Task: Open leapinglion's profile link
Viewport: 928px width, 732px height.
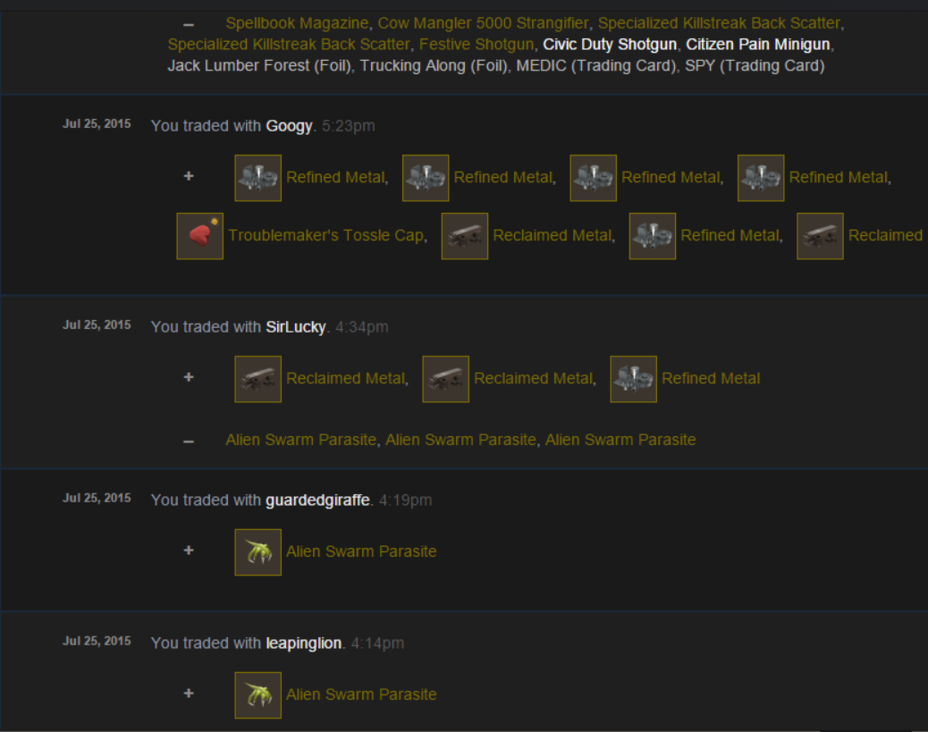Action: click(304, 644)
